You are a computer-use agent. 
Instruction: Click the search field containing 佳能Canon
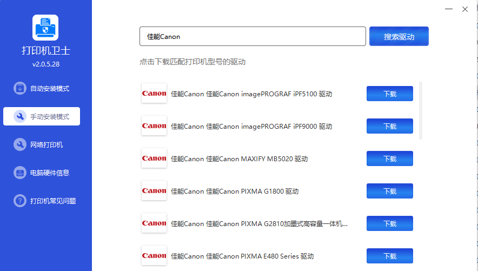tap(253, 37)
